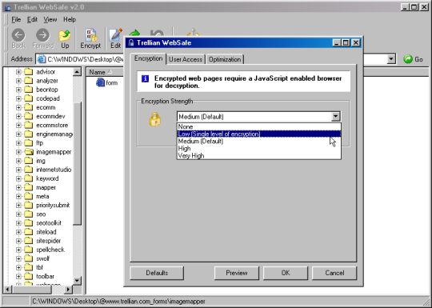Image resolution: width=432 pixels, height=308 pixels.
Task: Select the tbf folder
Action: coord(39,267)
